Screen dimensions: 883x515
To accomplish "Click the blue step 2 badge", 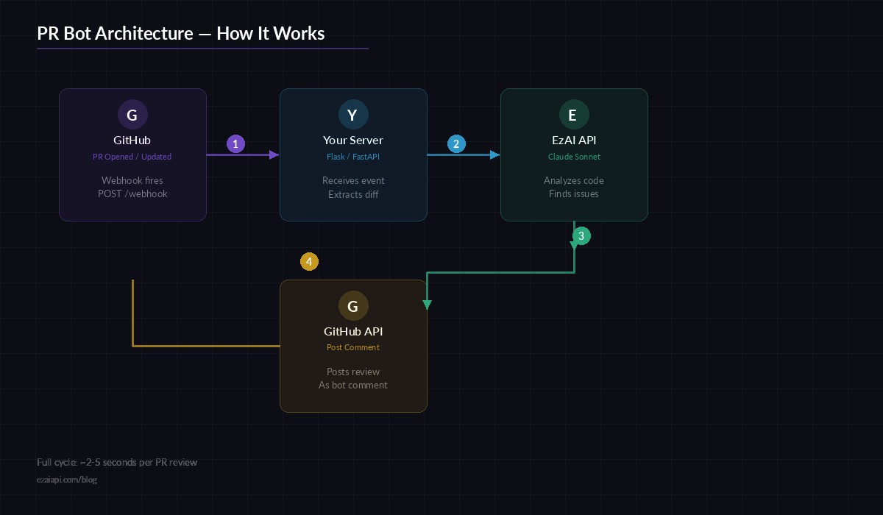I will tap(456, 144).
